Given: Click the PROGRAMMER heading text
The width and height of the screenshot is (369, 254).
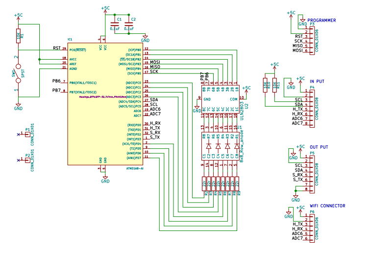Looking at the screenshot, I should coord(321,21).
